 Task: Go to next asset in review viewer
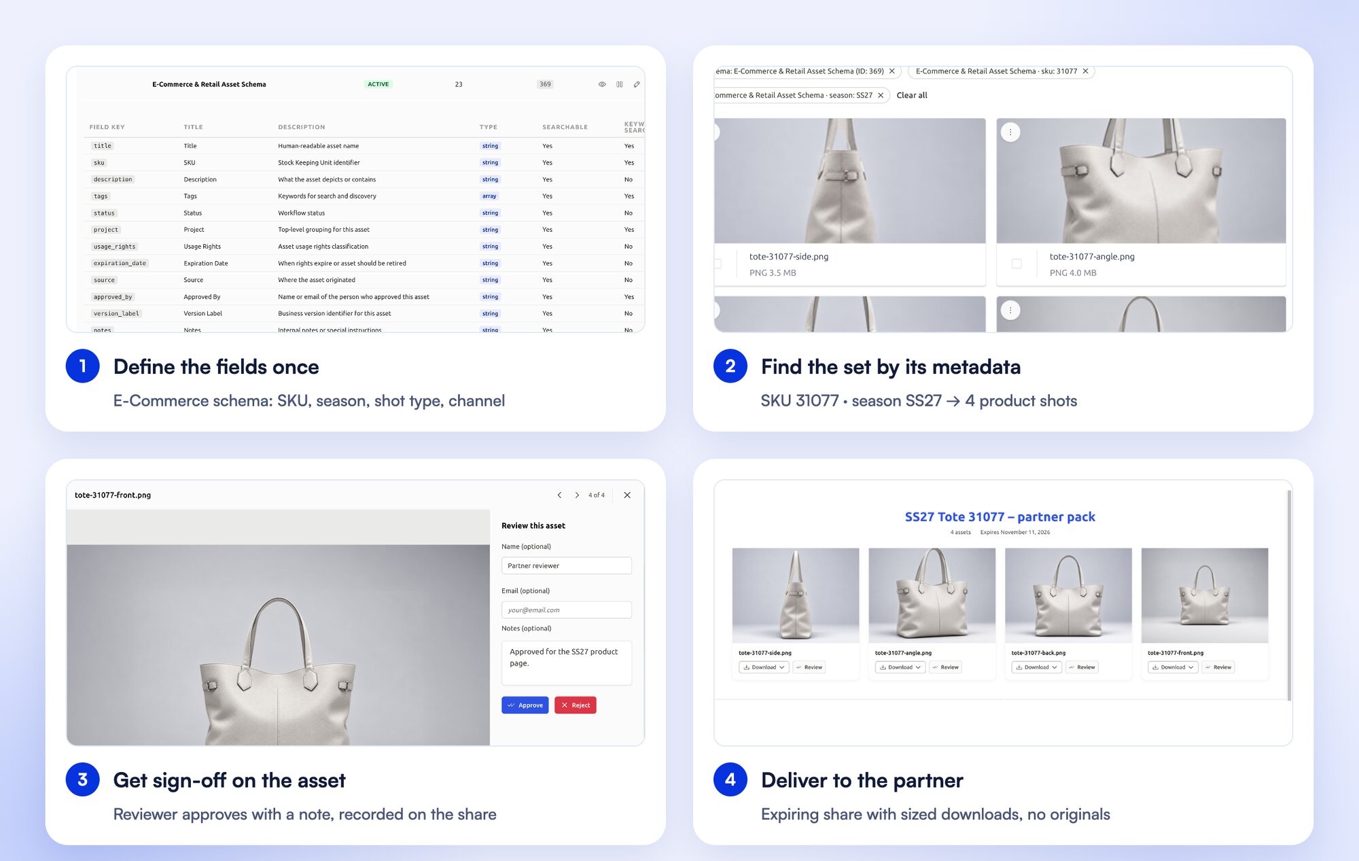click(577, 495)
